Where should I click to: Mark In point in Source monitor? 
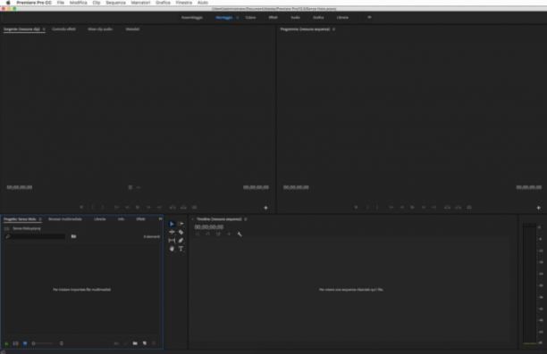tap(92, 207)
